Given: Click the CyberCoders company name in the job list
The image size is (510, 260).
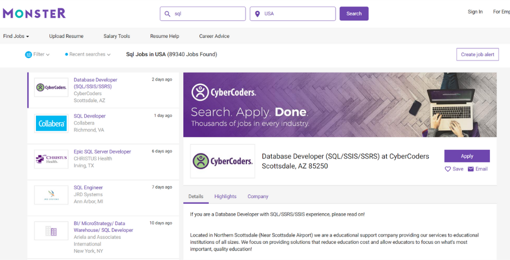Looking at the screenshot, I should 87,93.
